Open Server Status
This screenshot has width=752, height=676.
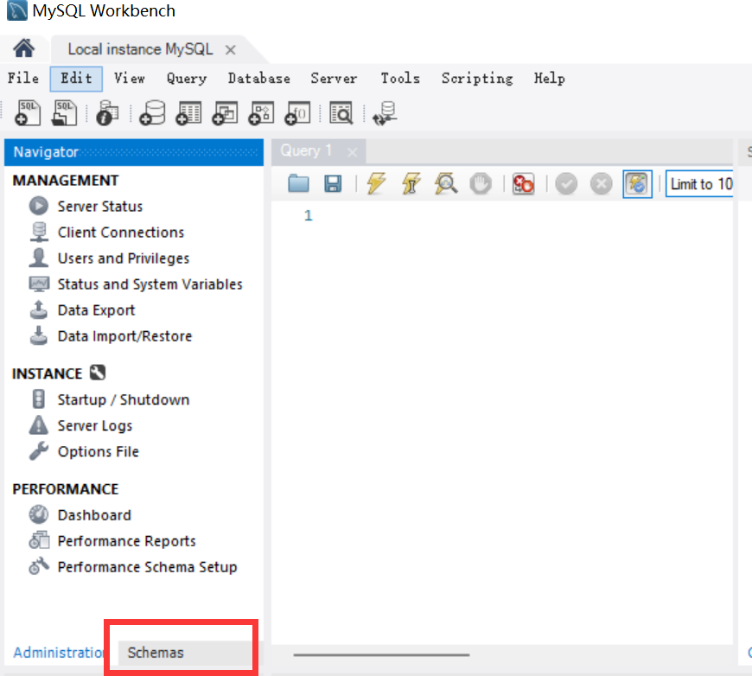coord(100,207)
